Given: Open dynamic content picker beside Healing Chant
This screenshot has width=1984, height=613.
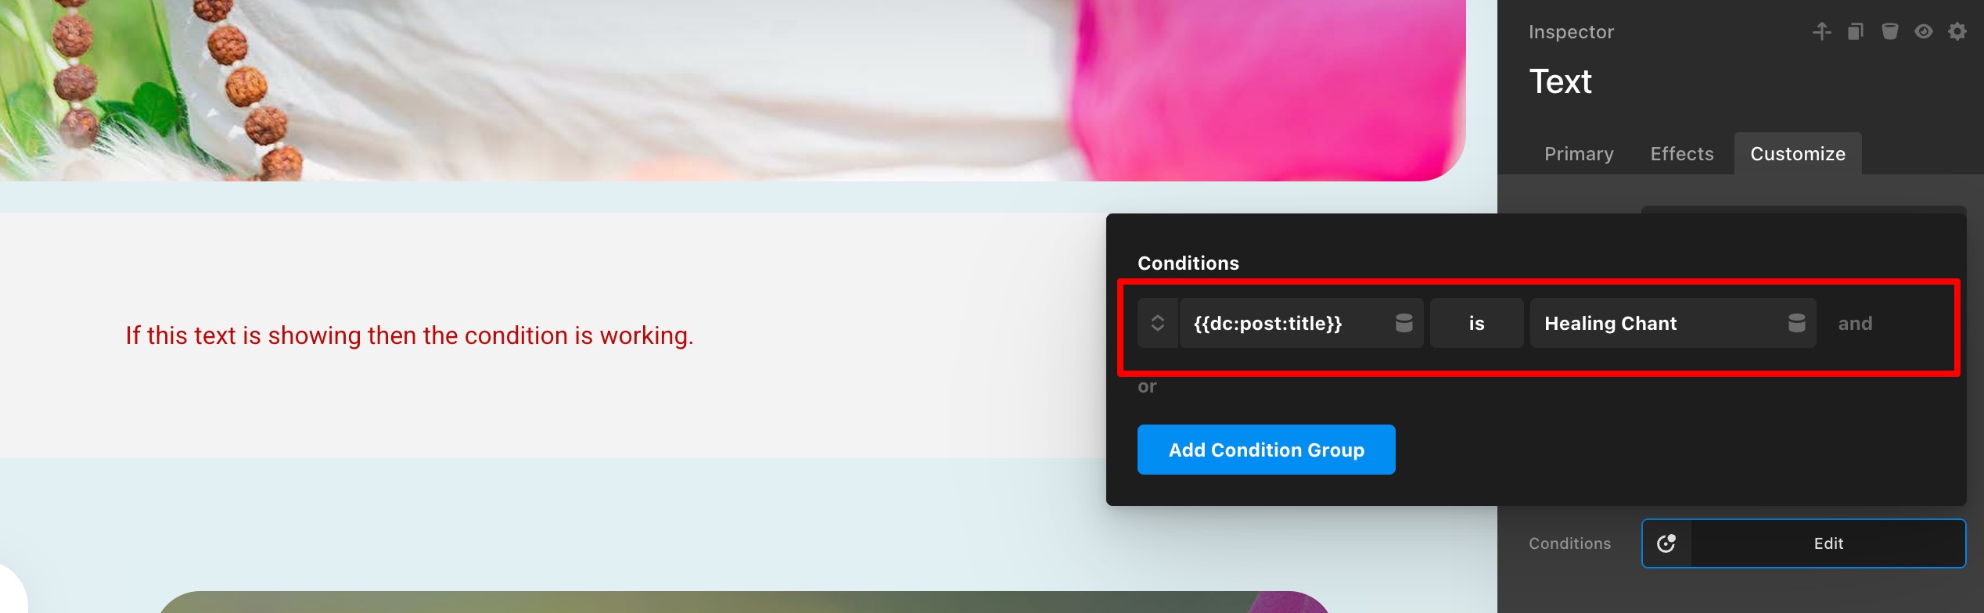Looking at the screenshot, I should tap(1797, 323).
